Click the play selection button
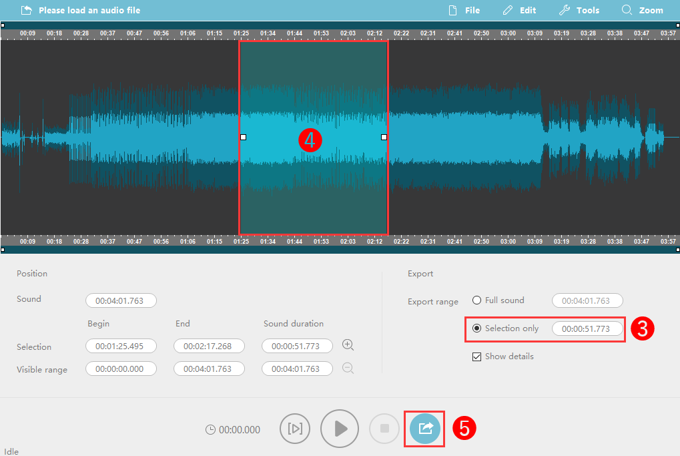The height and width of the screenshot is (456, 680). [x=295, y=429]
